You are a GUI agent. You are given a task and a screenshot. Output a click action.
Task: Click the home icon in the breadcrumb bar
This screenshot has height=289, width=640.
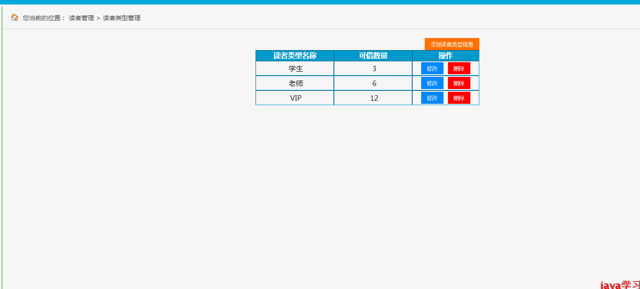14,17
